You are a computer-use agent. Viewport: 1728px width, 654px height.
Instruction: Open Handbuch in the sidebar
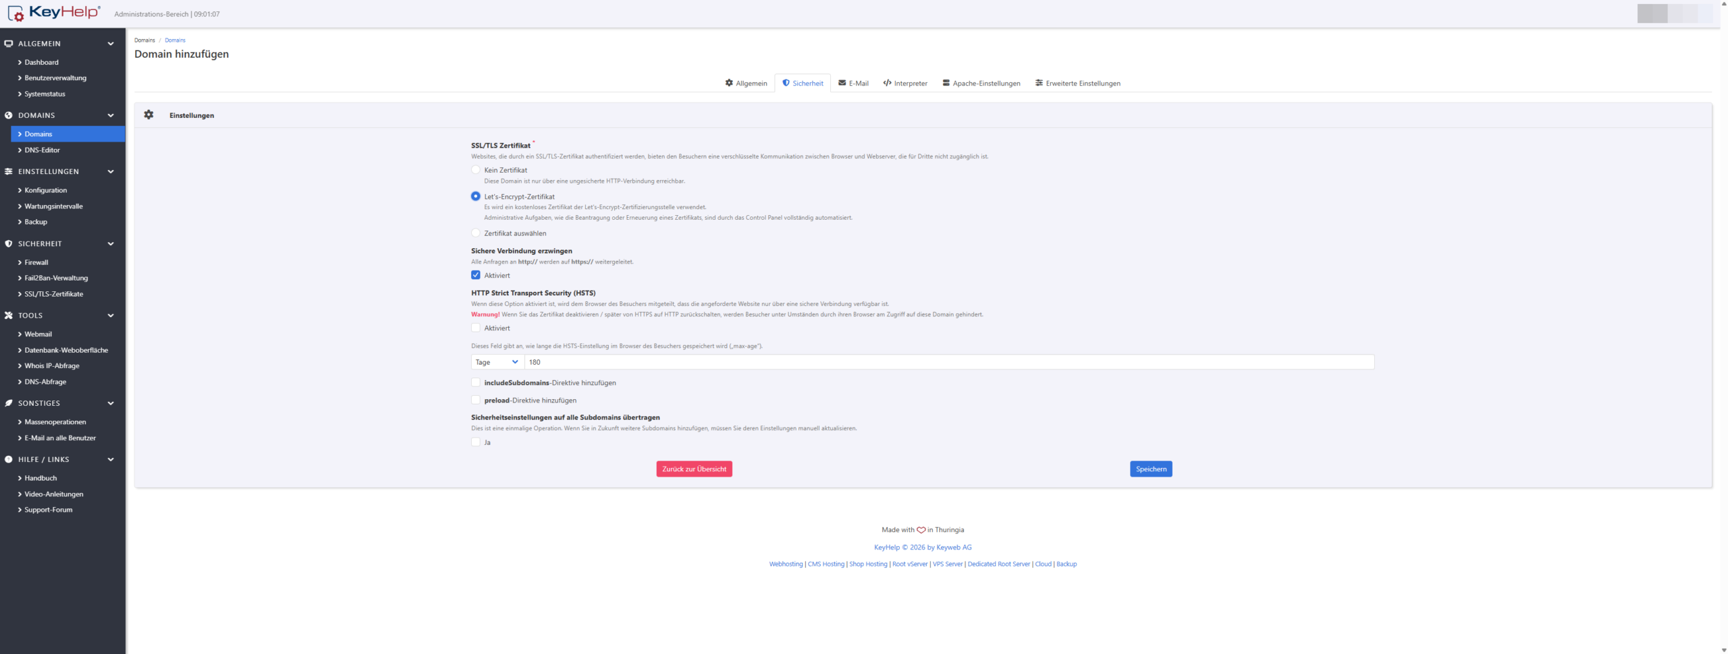[40, 478]
